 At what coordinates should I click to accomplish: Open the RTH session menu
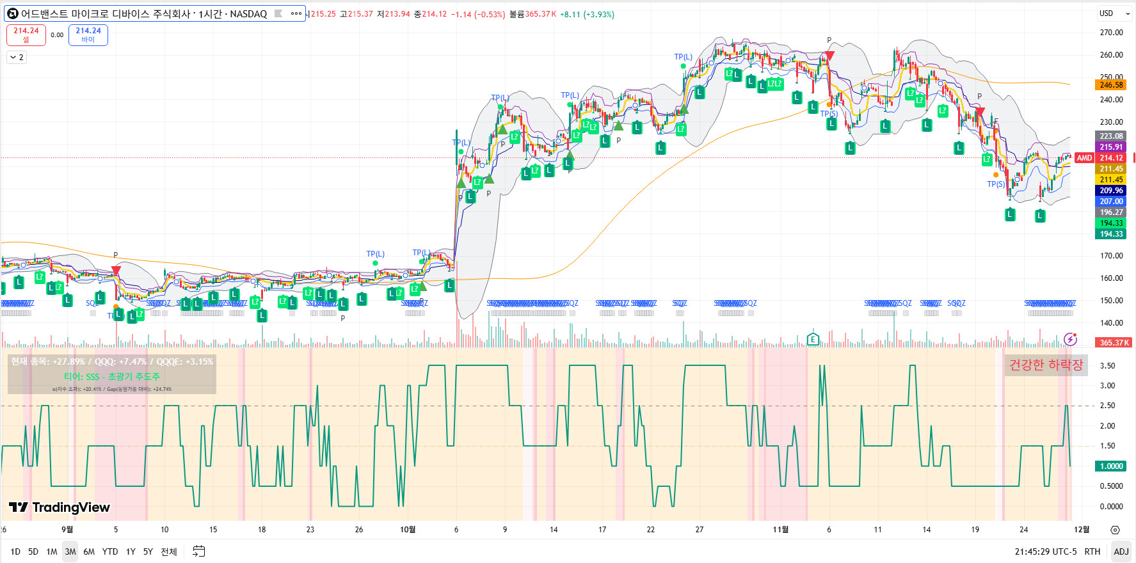1092,551
